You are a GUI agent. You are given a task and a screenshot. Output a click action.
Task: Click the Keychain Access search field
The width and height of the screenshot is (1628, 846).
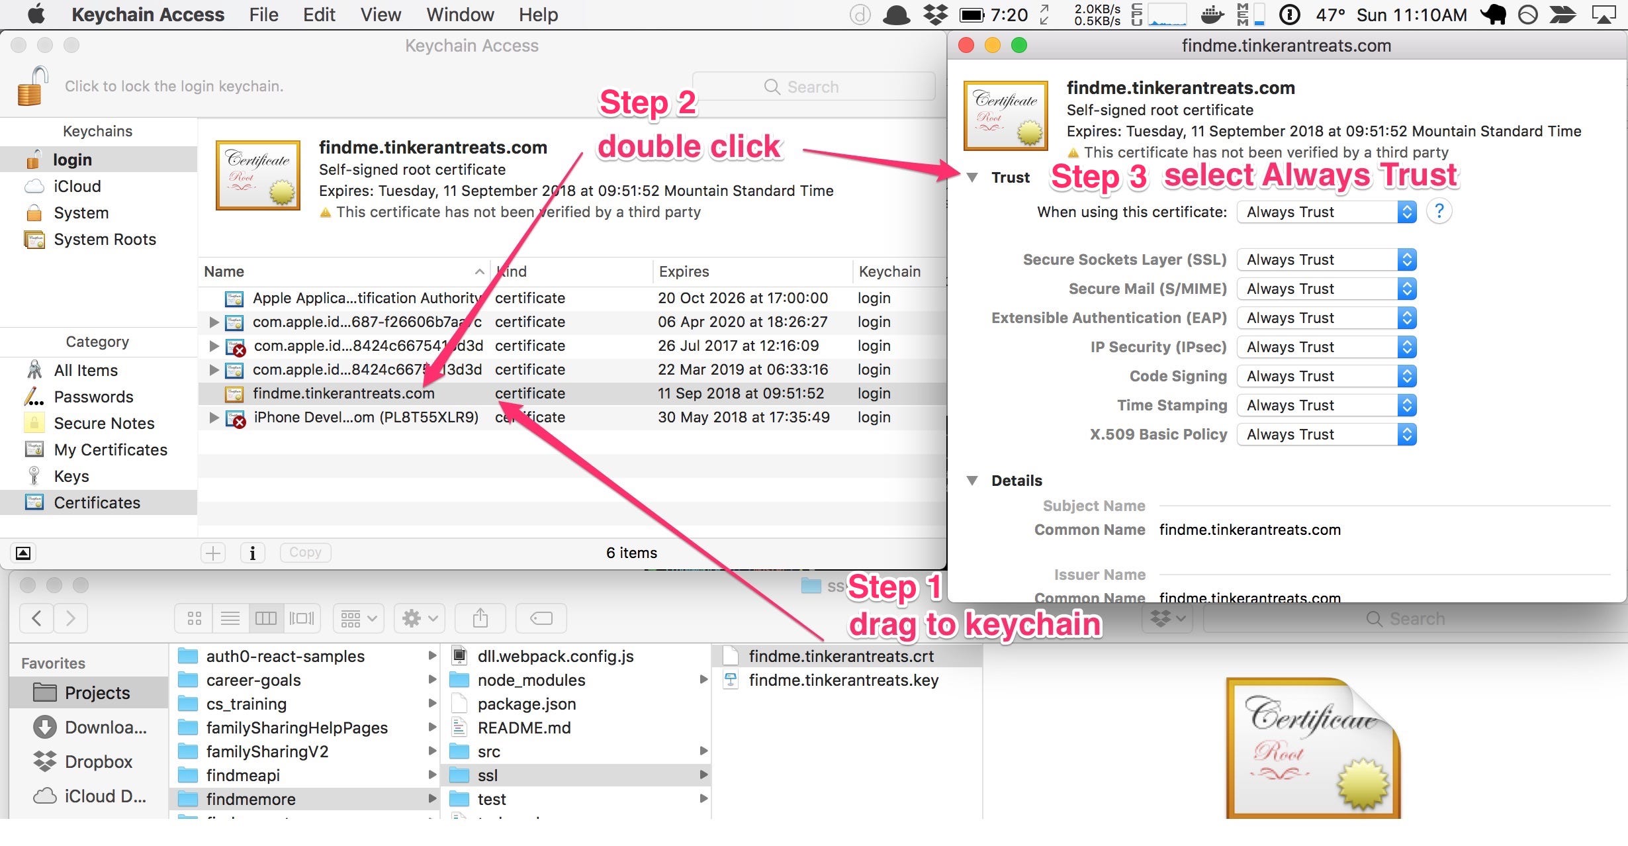point(814,87)
